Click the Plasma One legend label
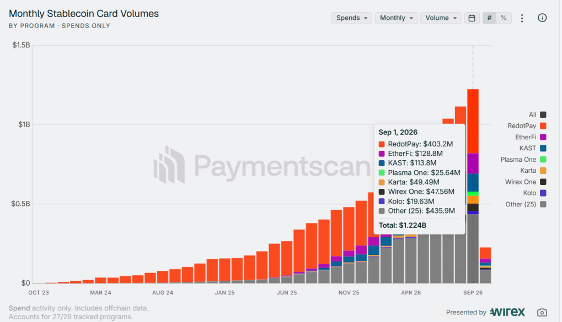This screenshot has width=562, height=322. 518,160
